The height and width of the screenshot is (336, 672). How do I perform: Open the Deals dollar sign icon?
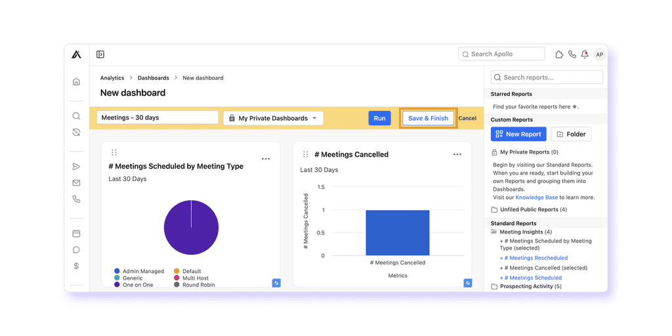point(76,266)
